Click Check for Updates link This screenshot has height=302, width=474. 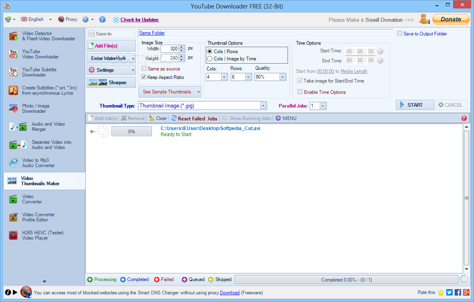click(x=139, y=20)
